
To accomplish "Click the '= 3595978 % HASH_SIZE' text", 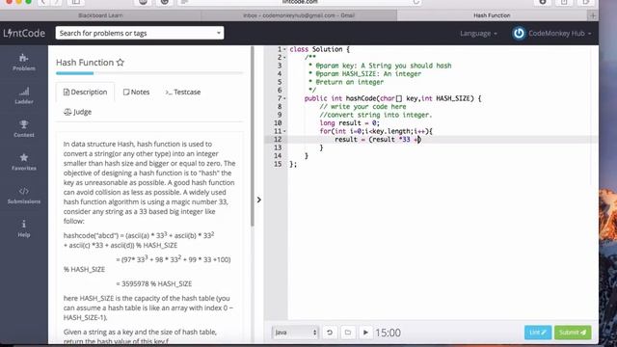I will (154, 283).
